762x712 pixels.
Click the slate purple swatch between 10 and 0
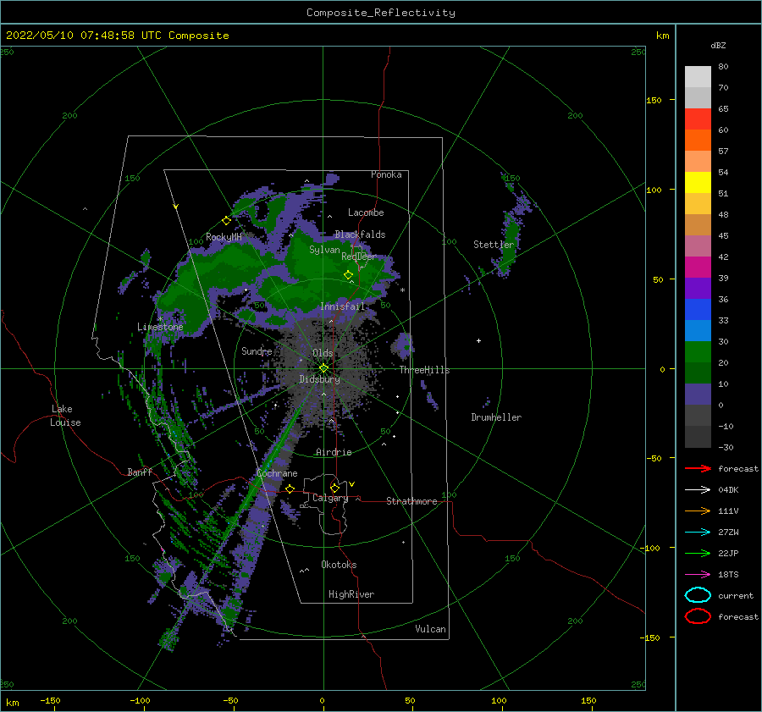[698, 395]
